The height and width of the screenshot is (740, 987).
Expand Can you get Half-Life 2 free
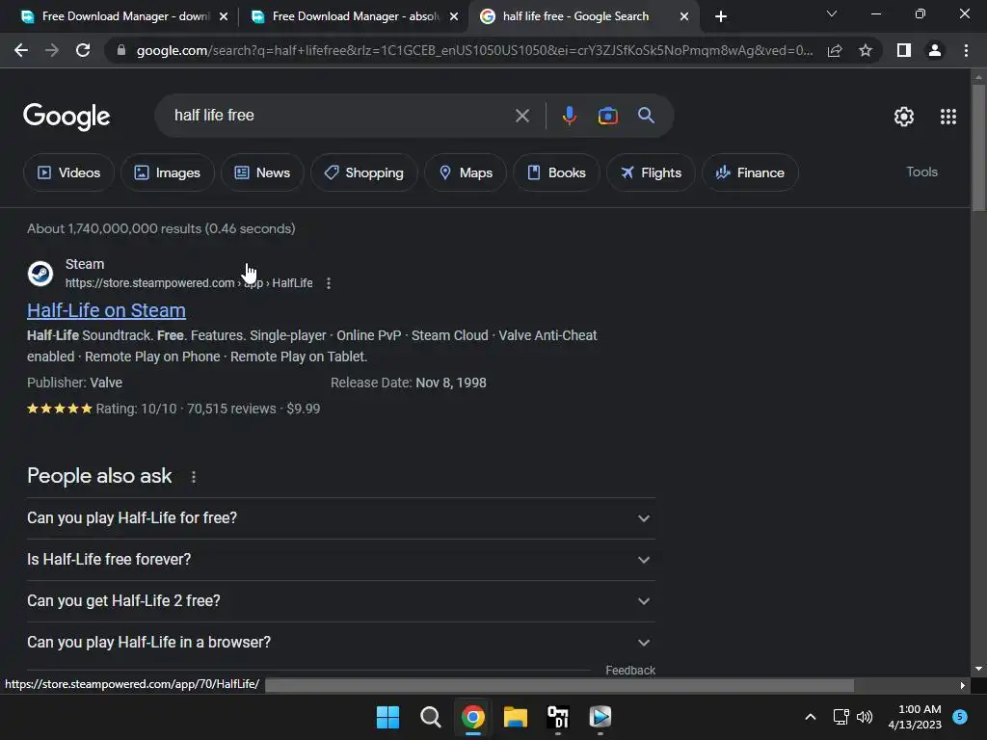340,601
